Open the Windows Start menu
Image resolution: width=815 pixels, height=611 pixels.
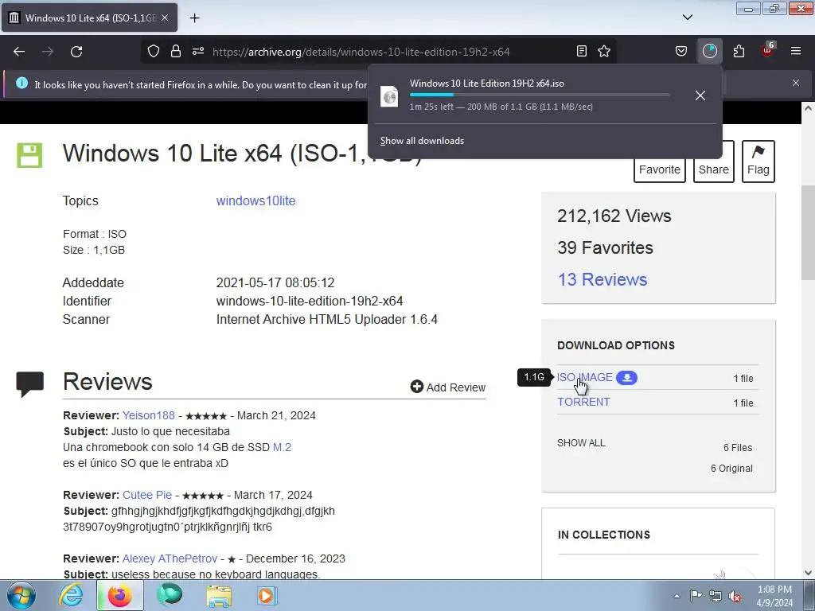[x=21, y=595]
